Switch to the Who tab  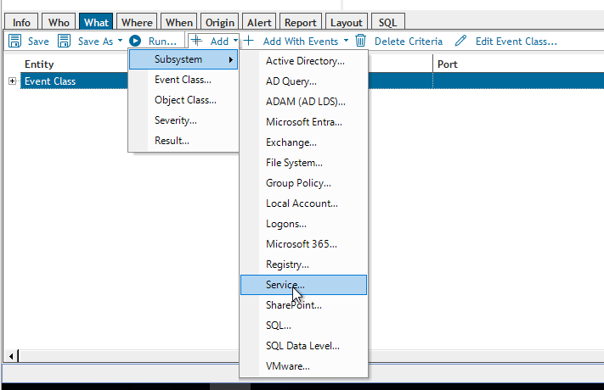coord(59,22)
